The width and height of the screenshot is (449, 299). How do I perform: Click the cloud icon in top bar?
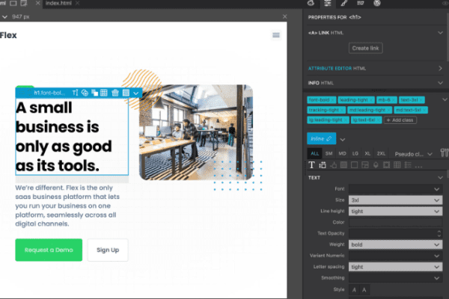(311, 3)
